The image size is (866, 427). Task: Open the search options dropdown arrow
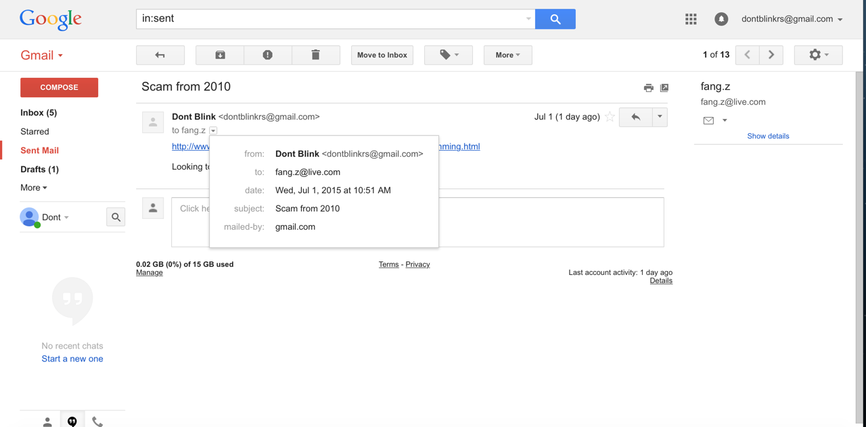528,19
